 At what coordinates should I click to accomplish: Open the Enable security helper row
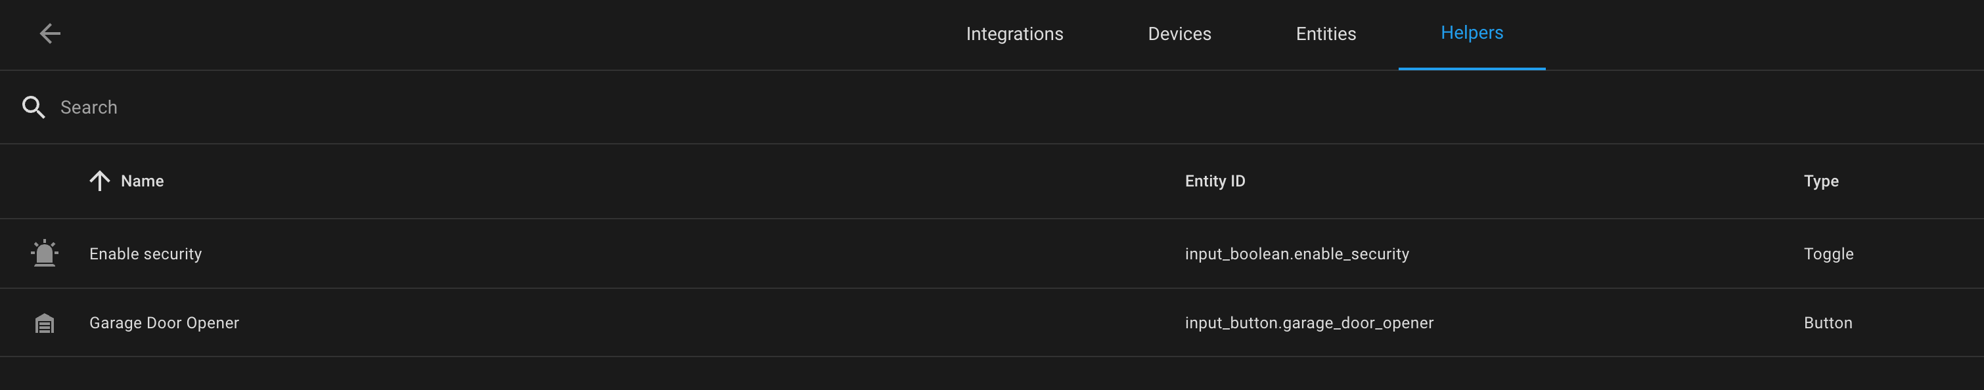click(992, 254)
